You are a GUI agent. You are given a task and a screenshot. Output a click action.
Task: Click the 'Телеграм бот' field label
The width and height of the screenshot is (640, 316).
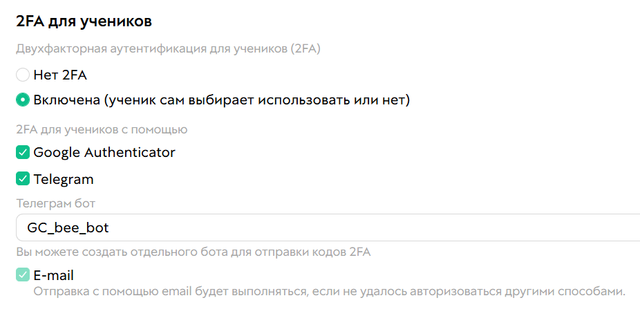56,203
